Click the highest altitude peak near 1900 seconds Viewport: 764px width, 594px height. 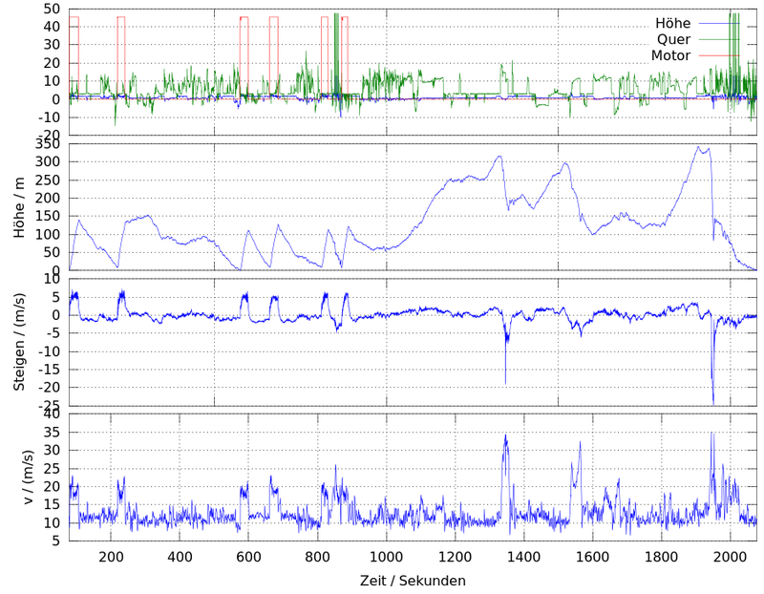pyautogui.click(x=698, y=147)
